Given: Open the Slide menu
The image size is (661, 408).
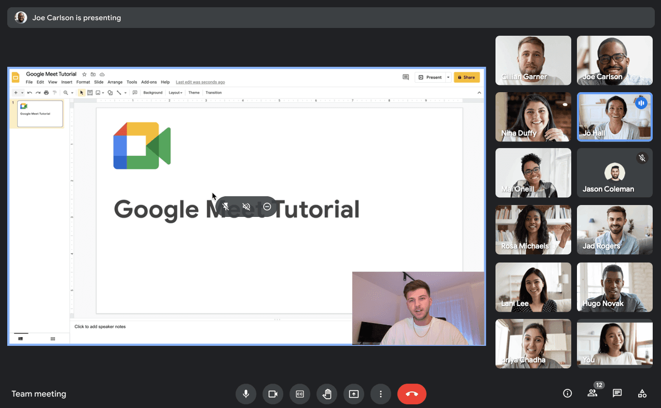Looking at the screenshot, I should tap(99, 82).
